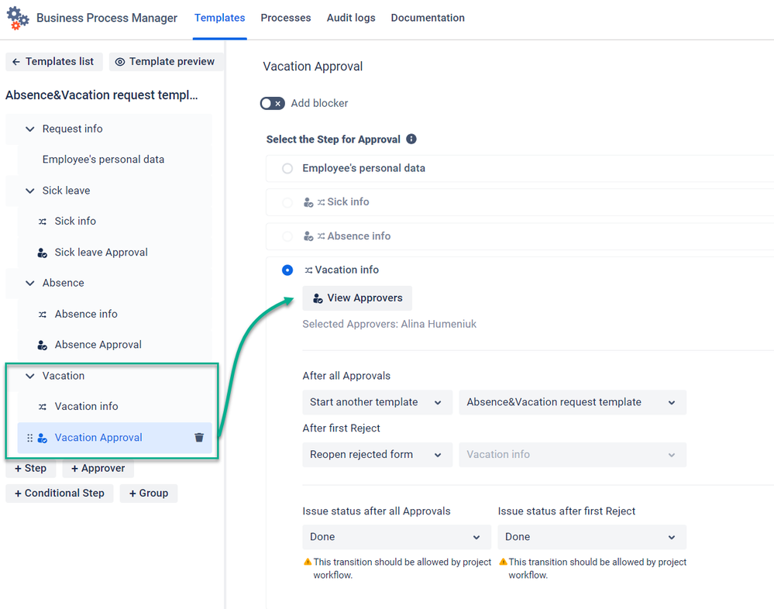
Task: Add a Conditional Step
Action: pos(59,493)
